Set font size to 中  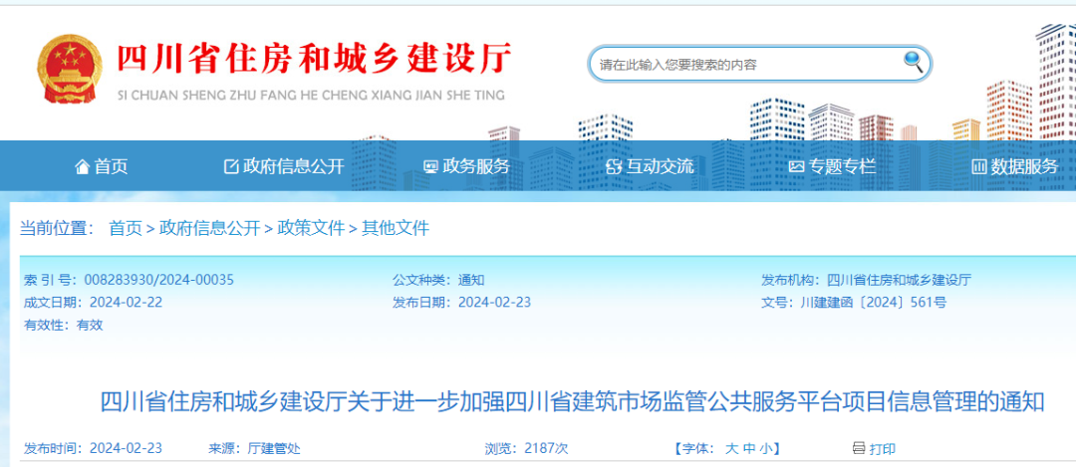pyautogui.click(x=748, y=449)
